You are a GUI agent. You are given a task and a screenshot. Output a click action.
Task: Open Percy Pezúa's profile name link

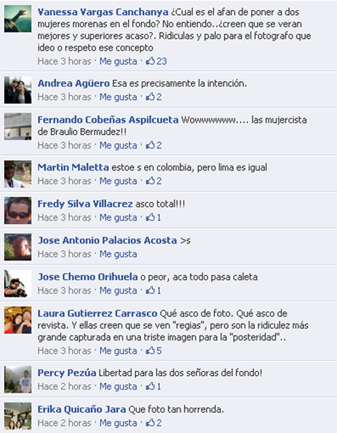(x=67, y=372)
